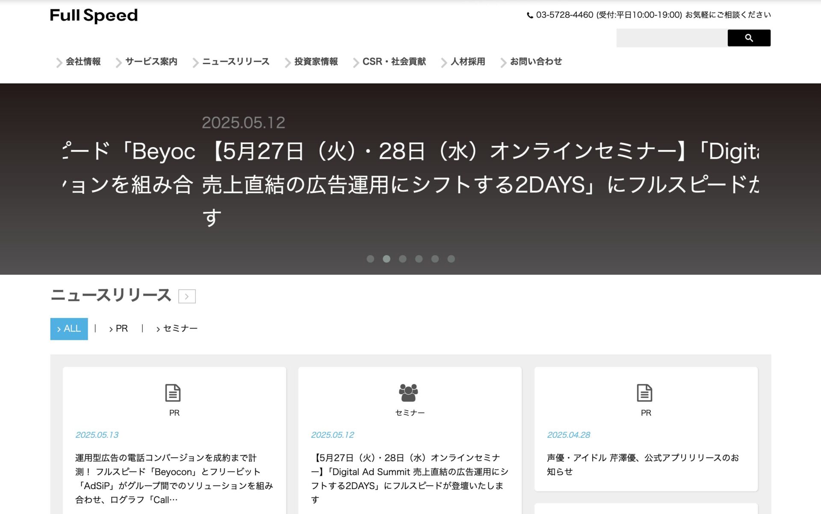This screenshot has width=821, height=514.
Task: Open the 会社情報 menu item
Action: (83, 62)
